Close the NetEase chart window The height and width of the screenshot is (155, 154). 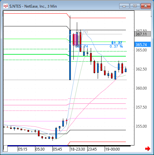coord(146,6)
